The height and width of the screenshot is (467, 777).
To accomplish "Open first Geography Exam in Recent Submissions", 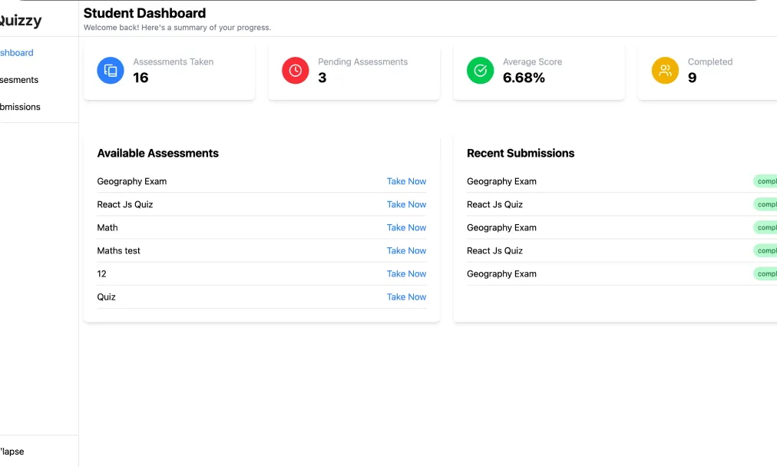I will [501, 181].
